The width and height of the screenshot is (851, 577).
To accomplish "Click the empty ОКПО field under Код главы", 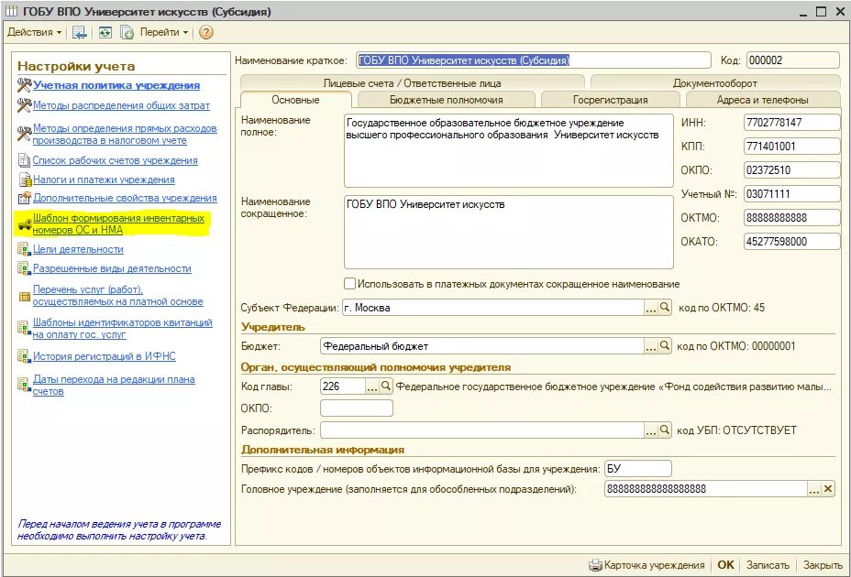I will tap(357, 408).
